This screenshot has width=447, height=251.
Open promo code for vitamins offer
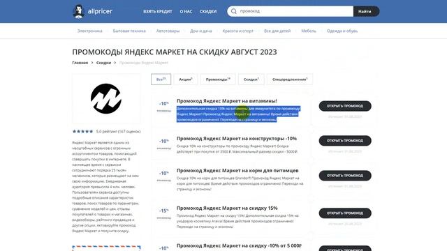tap(345, 106)
